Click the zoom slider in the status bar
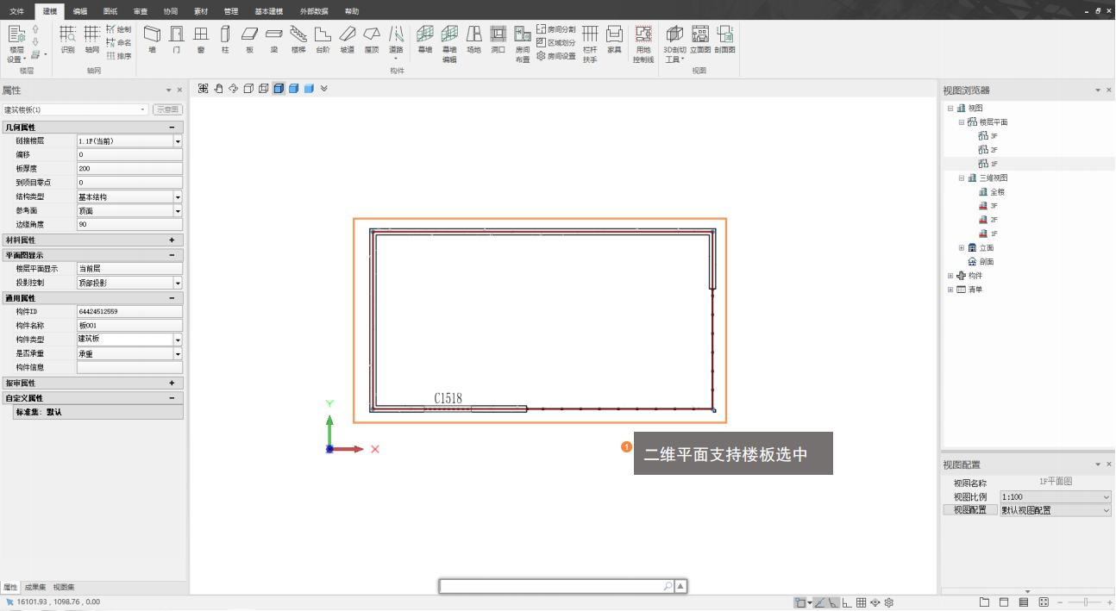 point(1085,602)
